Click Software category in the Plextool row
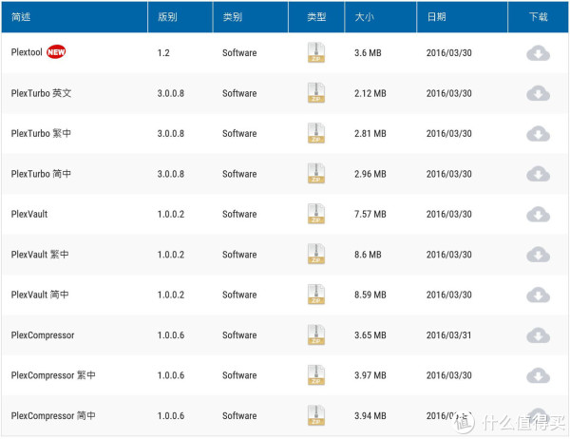The image size is (570, 439). (x=239, y=53)
